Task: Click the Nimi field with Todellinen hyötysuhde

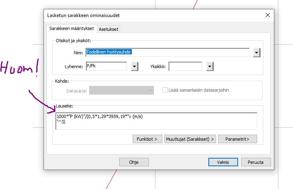Action: [x=167, y=52]
